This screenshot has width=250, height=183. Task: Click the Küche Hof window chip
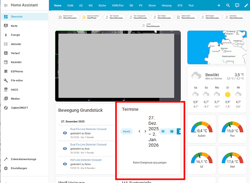pyautogui.click(x=68, y=17)
